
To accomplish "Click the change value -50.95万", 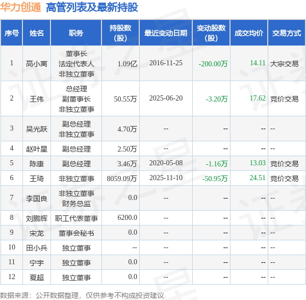I will 215,179.
